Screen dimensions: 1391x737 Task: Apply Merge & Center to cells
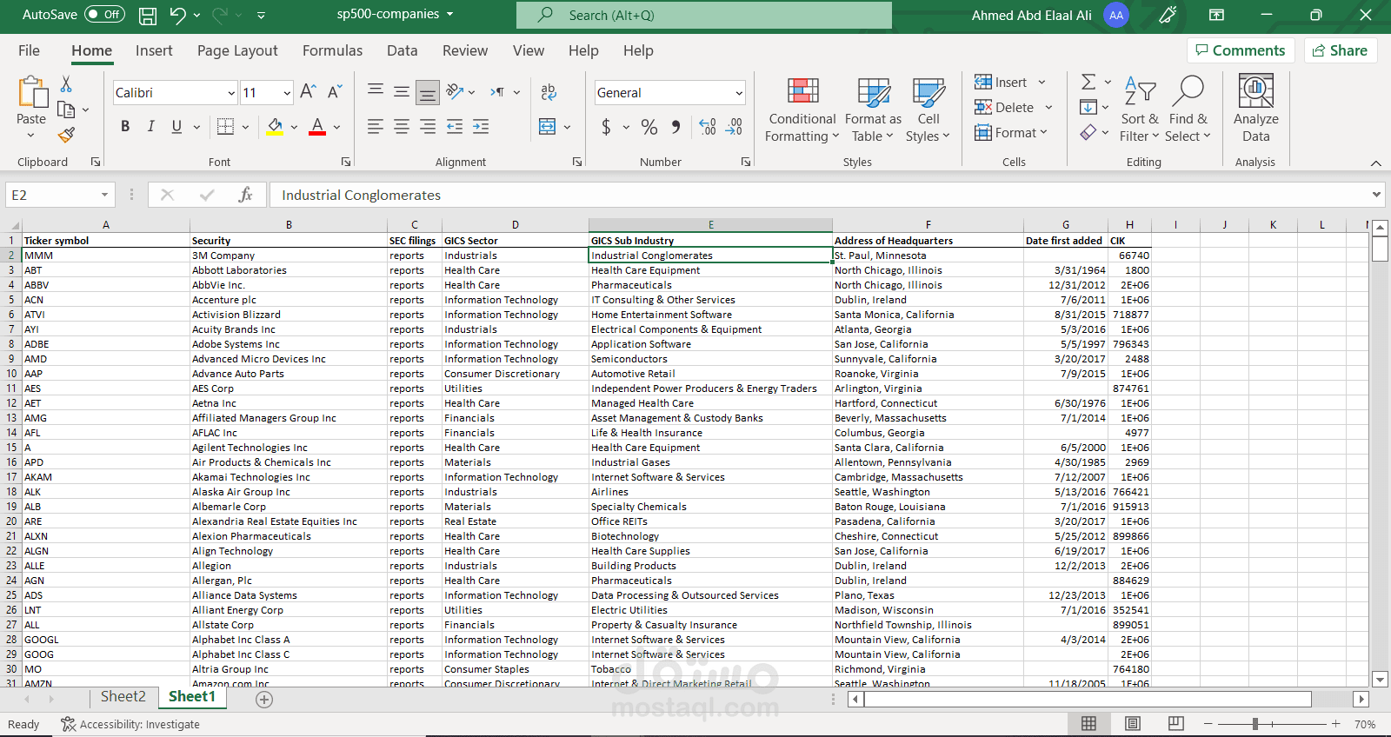point(547,127)
